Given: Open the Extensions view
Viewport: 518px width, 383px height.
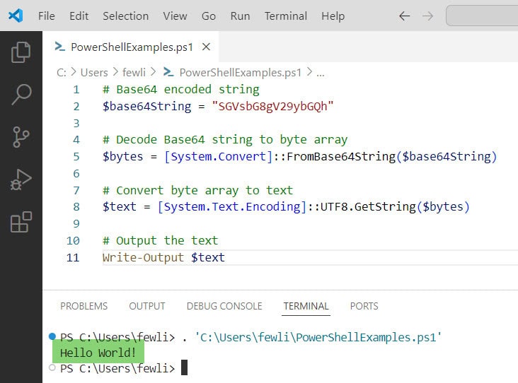Looking at the screenshot, I should (21, 222).
